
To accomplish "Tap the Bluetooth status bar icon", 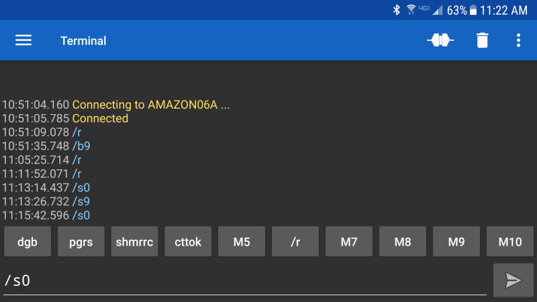I will coord(397,10).
